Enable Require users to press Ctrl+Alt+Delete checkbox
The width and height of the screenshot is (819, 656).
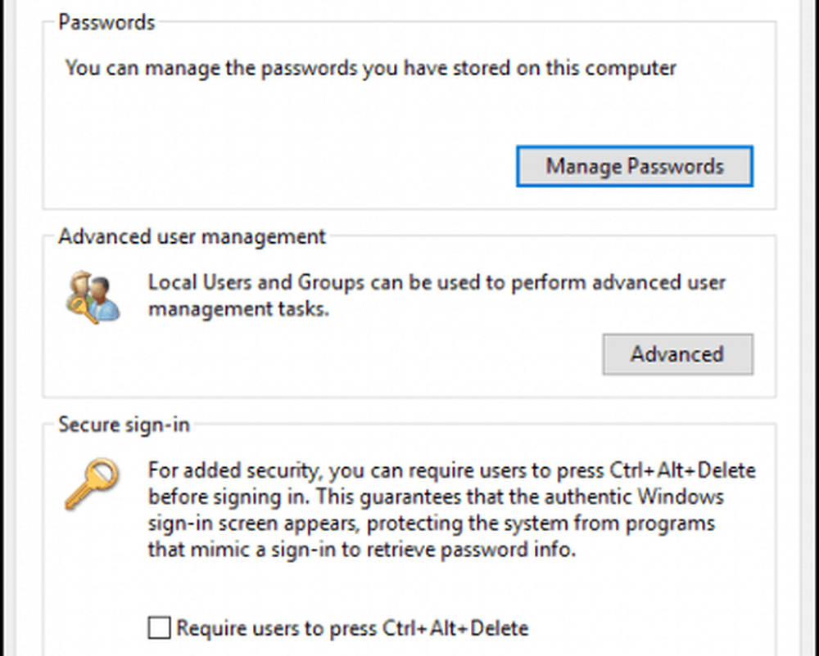(x=160, y=628)
